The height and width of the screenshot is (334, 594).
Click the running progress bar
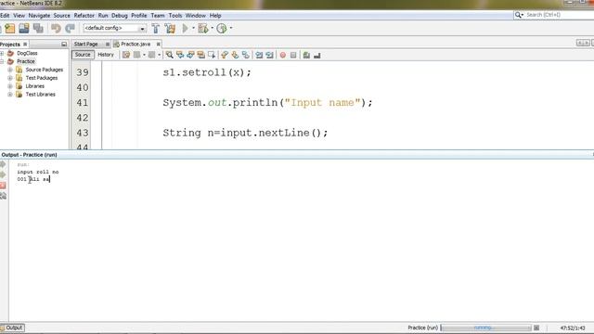tap(485, 328)
